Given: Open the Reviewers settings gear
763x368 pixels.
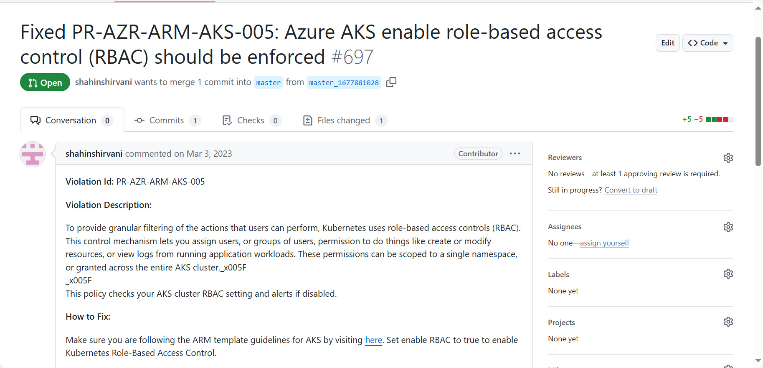Looking at the screenshot, I should coord(728,158).
